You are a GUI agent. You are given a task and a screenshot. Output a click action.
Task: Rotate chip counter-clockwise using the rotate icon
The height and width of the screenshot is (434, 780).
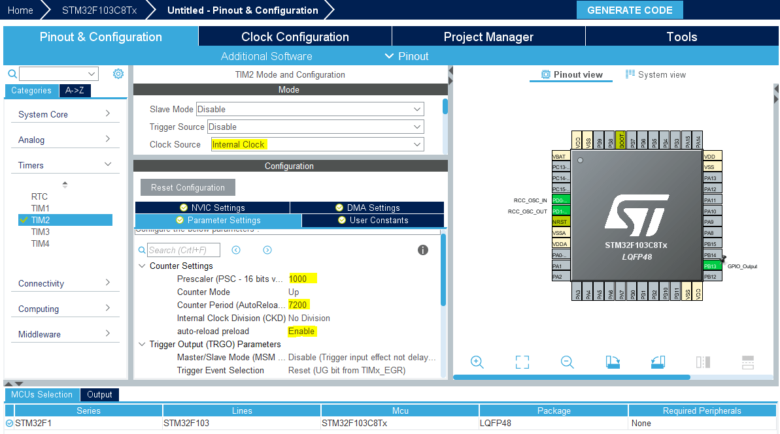[658, 362]
